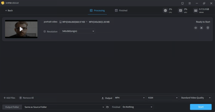Switch to the Finished tab
Viewport: 215px width, 112px height.
pyautogui.click(x=121, y=10)
